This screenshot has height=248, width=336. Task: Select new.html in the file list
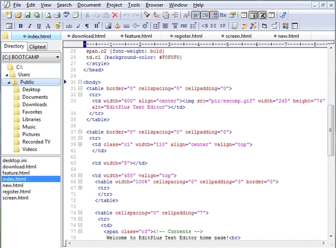coord(13,186)
